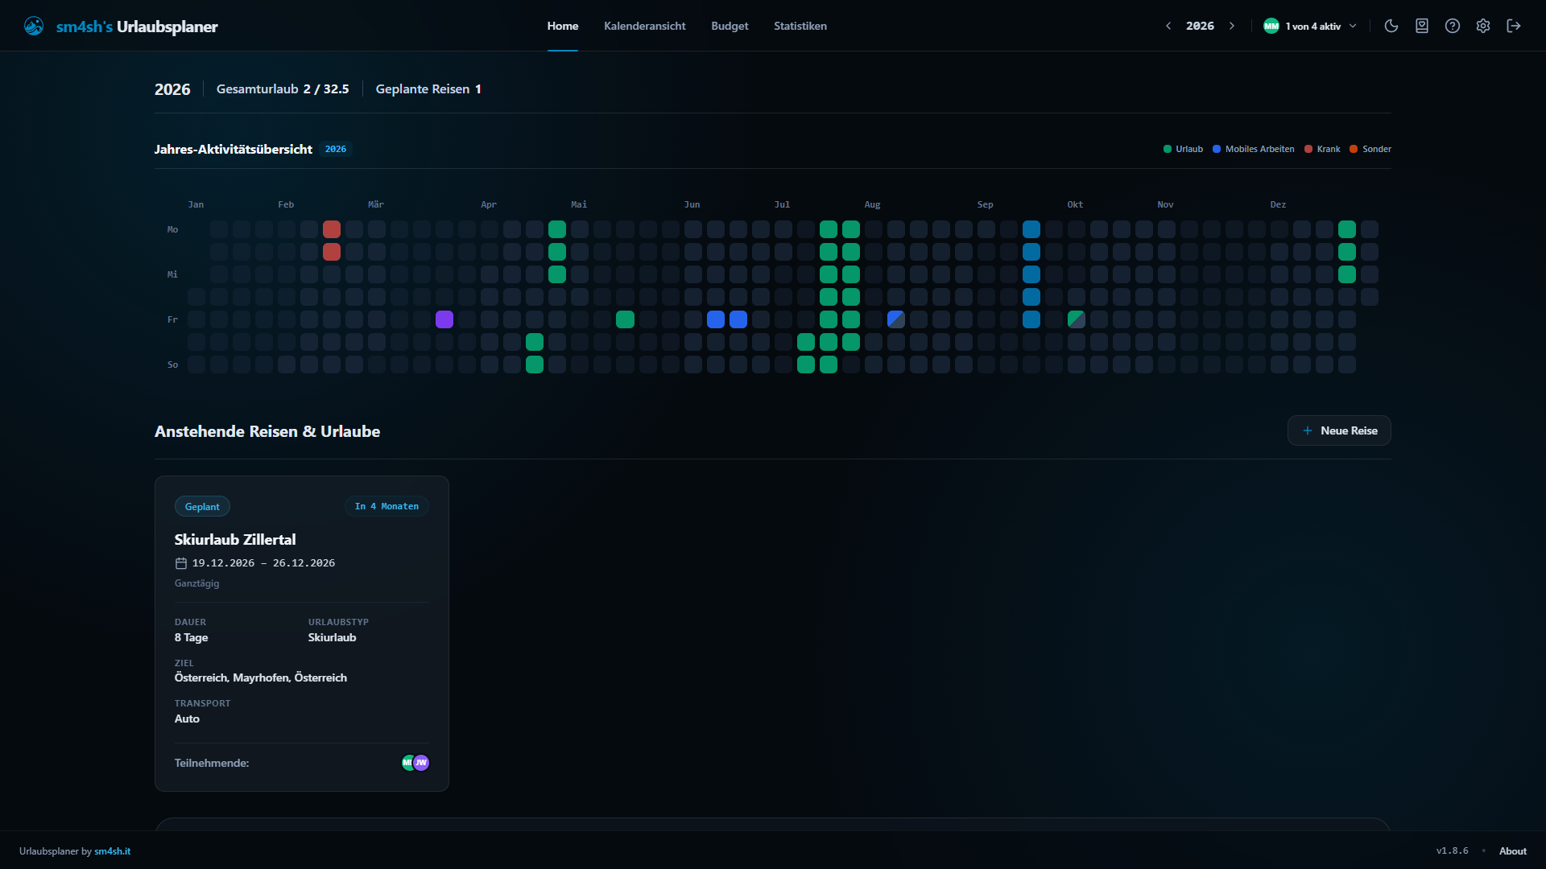Click the half-blue Friday cell in August
Image resolution: width=1546 pixels, height=869 pixels.
click(895, 319)
